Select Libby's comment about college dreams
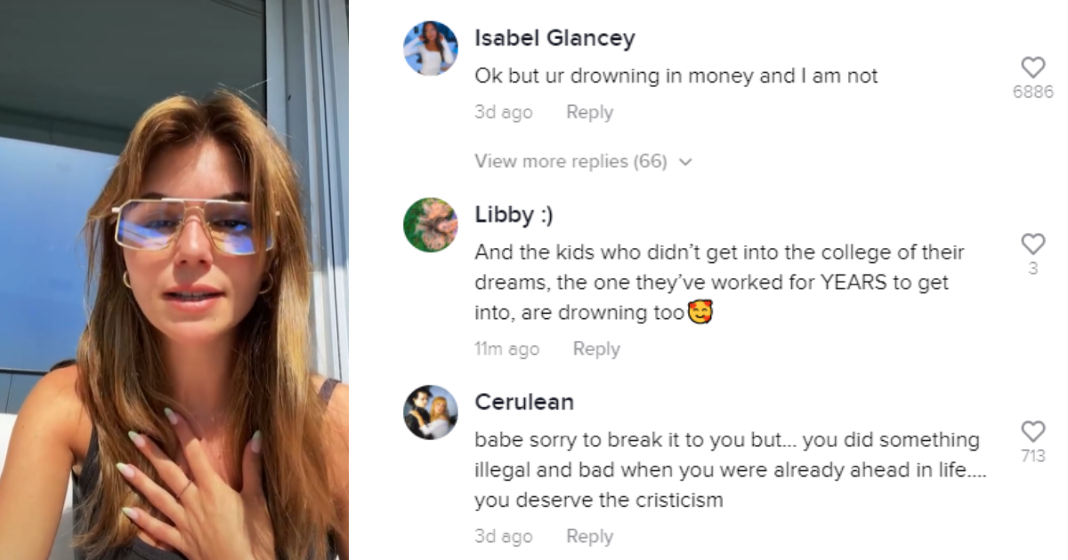1068x560 pixels. [x=719, y=283]
